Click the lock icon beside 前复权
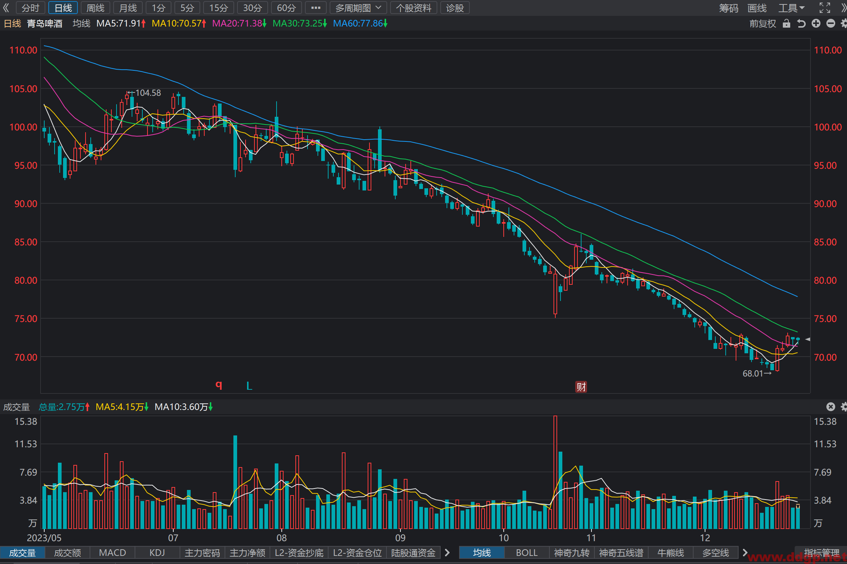 tap(787, 24)
